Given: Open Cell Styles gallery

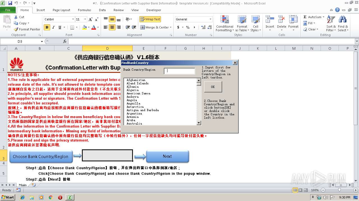Looking at the screenshot, I should 255,23.
